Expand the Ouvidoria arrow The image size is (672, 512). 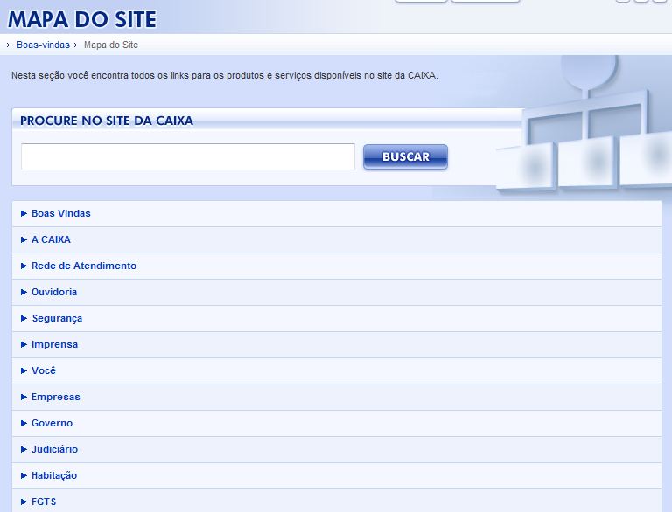24,292
